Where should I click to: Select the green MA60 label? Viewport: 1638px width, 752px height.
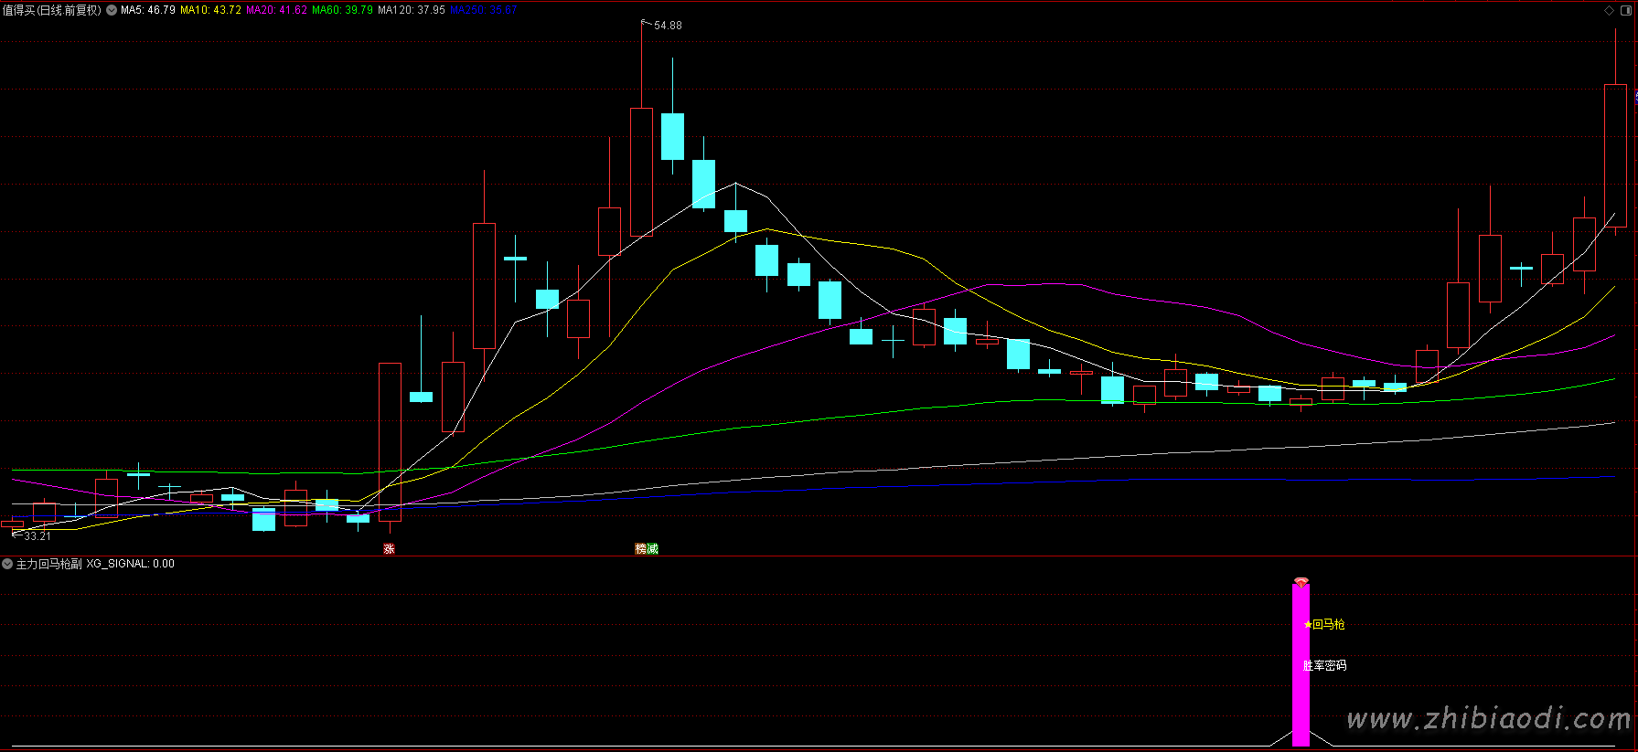coord(342,10)
